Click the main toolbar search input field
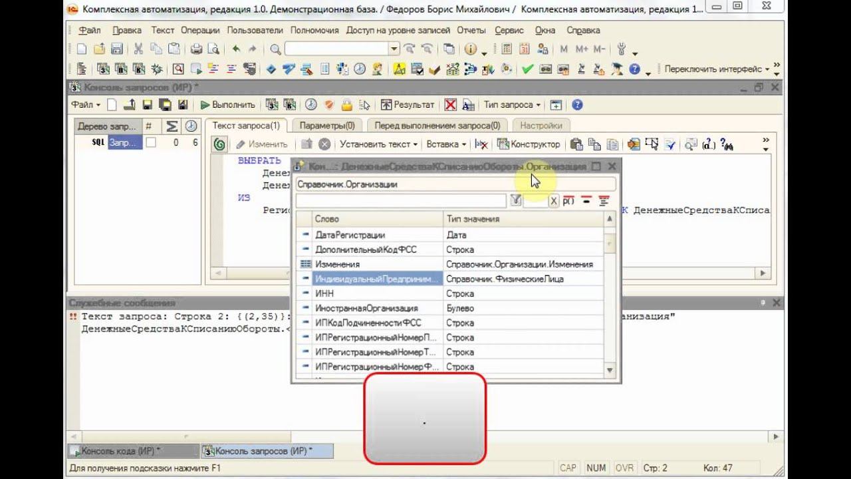The image size is (851, 479). click(x=337, y=49)
